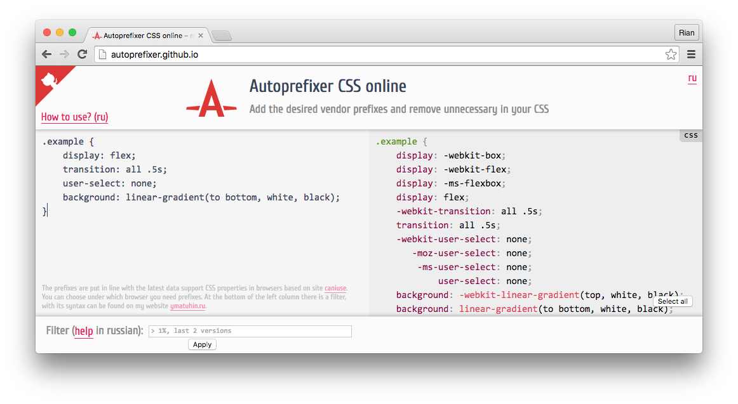
Task: Open the ymatuhin.ru website link
Action: 187,306
